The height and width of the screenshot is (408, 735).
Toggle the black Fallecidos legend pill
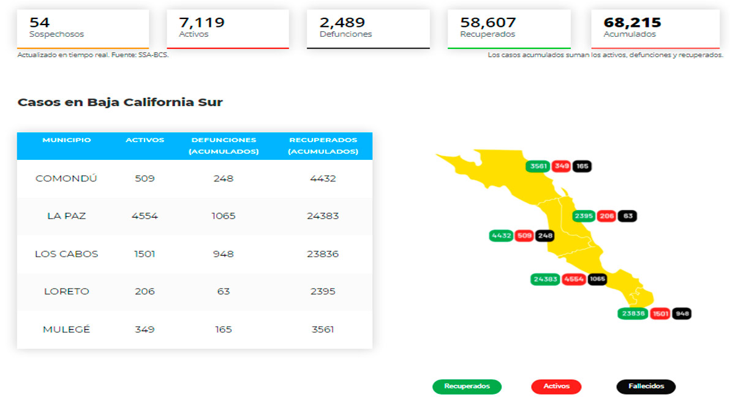tap(646, 387)
